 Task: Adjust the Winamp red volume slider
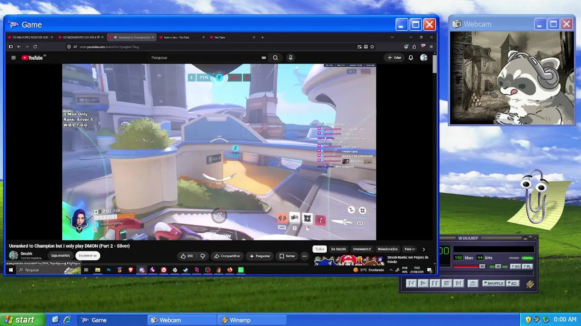tap(469, 267)
